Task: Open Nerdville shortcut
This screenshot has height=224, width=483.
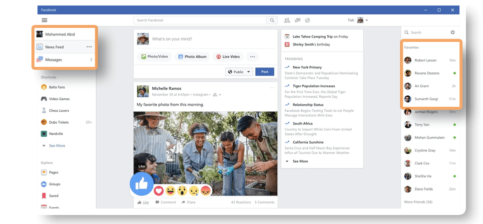Action: pyautogui.click(x=57, y=134)
